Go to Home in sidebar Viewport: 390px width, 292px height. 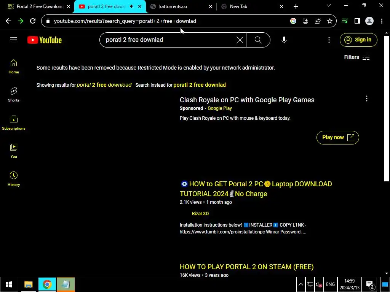[x=14, y=67]
